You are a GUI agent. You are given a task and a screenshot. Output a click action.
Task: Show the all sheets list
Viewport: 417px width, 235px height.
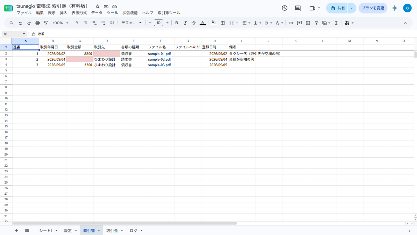27,230
